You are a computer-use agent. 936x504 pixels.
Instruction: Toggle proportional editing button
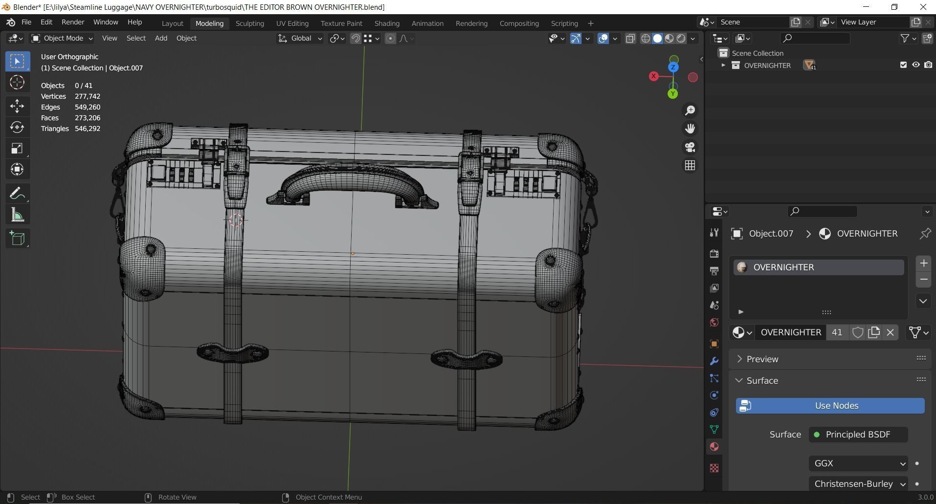390,38
